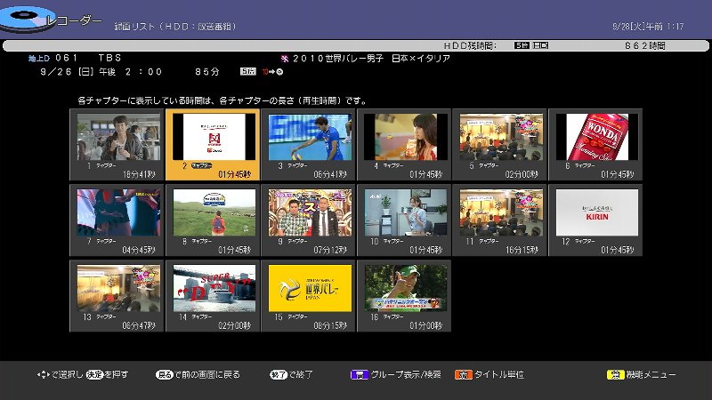The width and height of the screenshot is (712, 400).
Task: Select chapter 16 golfer thumbnail
Action: click(x=404, y=287)
